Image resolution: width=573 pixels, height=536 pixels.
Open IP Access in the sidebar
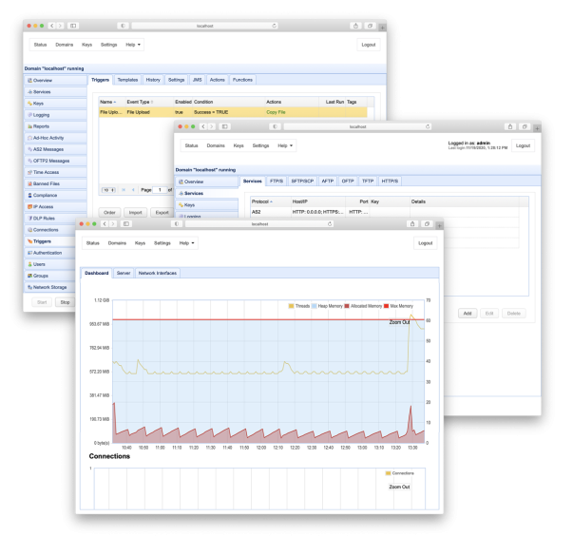(43, 206)
